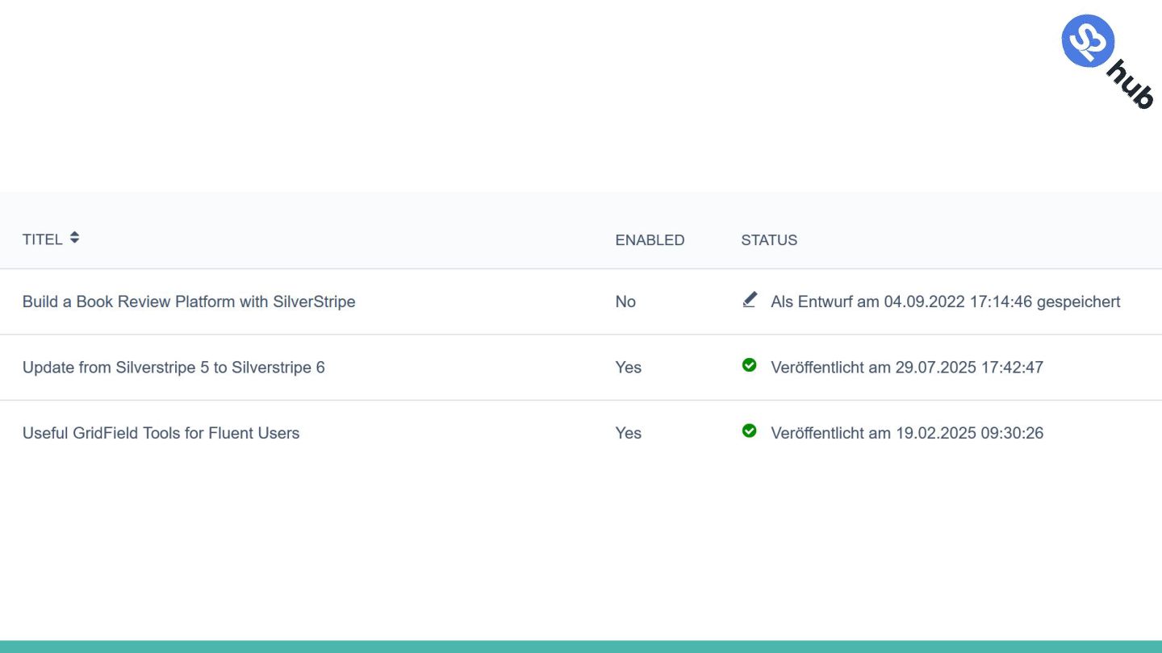Click the pencil draft icon in Status column

click(x=750, y=300)
